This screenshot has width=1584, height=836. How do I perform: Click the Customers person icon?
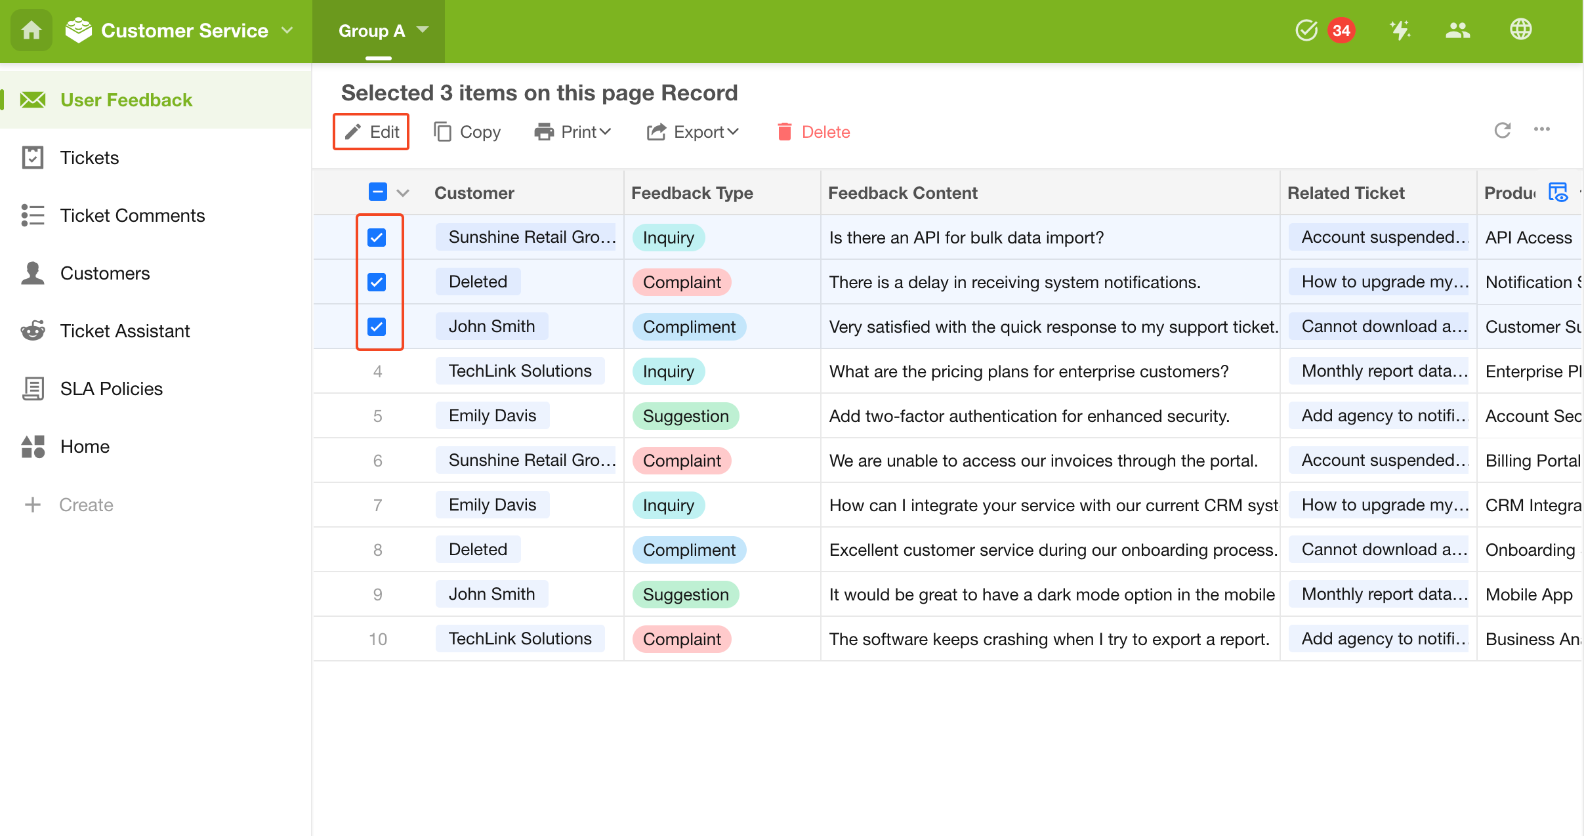[33, 273]
